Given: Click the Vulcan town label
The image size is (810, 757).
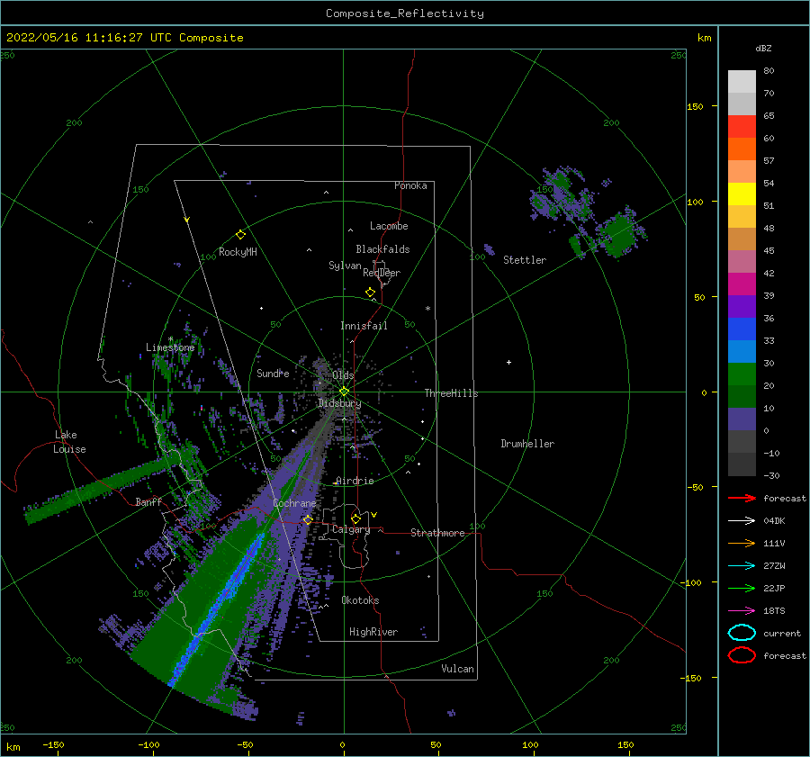Looking at the screenshot, I should tap(457, 669).
